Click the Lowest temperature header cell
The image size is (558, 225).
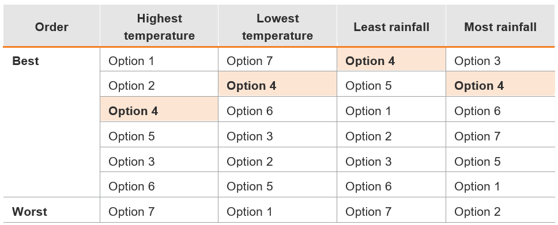[278, 27]
